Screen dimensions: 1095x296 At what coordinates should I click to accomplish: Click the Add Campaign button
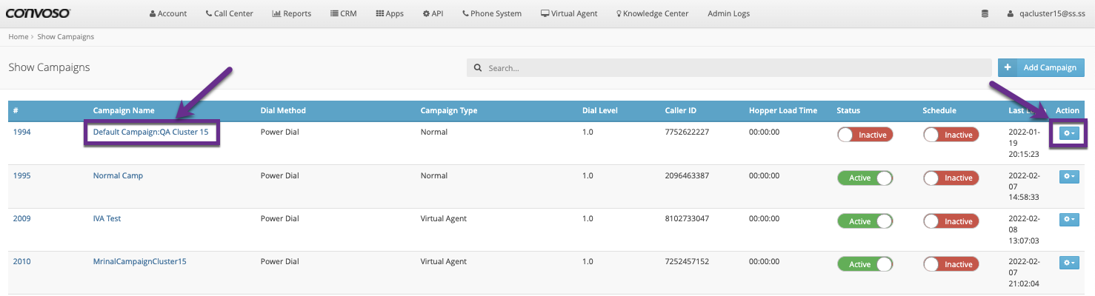click(1041, 67)
